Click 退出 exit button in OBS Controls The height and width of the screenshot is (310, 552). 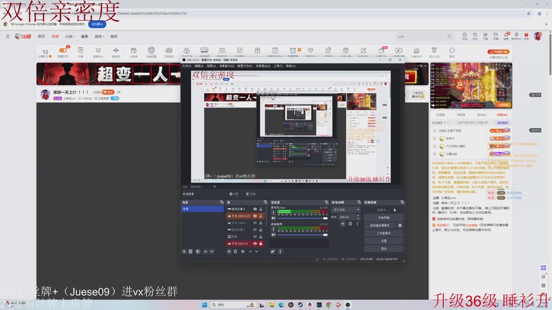click(x=384, y=249)
